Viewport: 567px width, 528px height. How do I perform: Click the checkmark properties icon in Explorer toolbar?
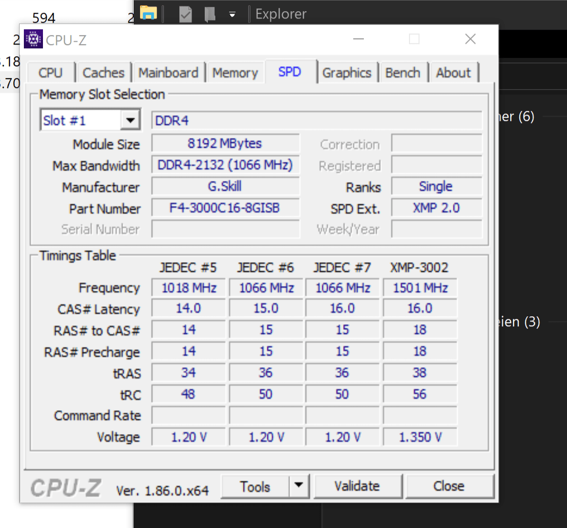[x=186, y=14]
